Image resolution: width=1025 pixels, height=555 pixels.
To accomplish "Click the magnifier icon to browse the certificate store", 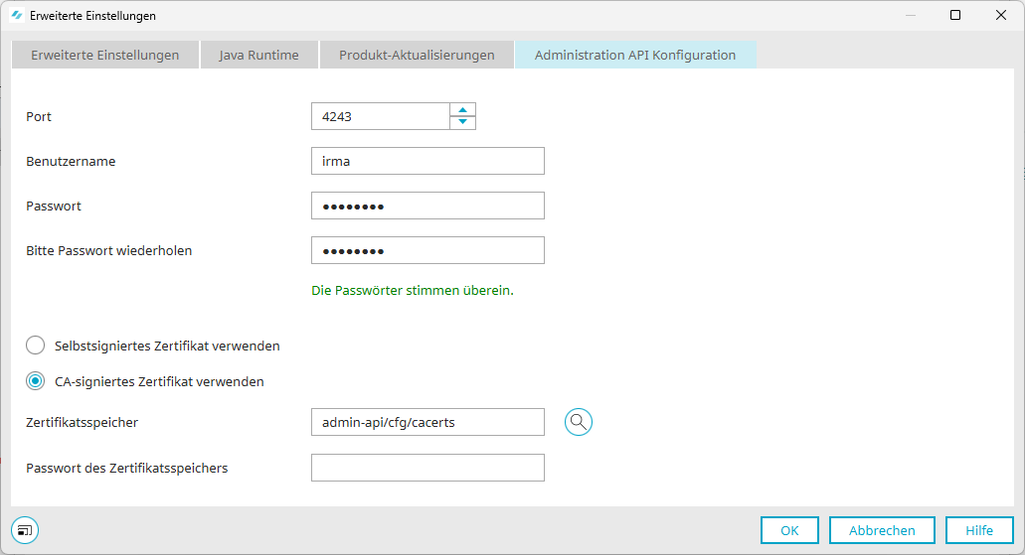I will click(579, 422).
